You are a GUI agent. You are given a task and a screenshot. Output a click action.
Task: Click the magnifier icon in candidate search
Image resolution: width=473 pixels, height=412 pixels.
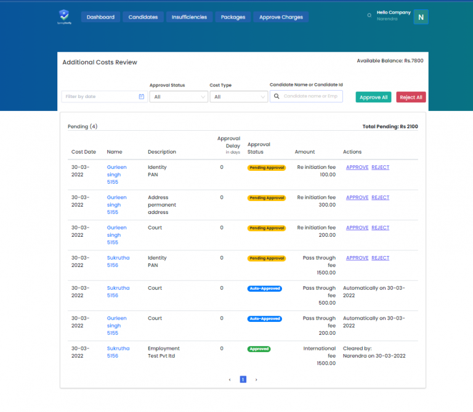click(277, 96)
